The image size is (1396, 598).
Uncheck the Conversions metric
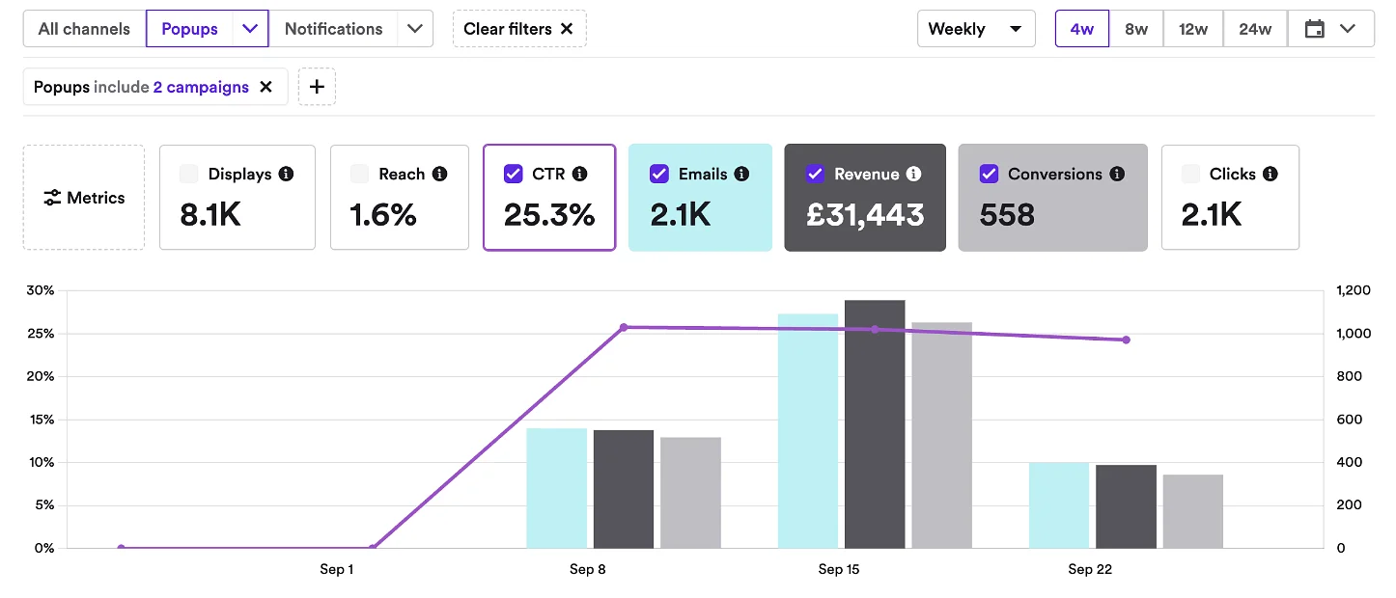(x=989, y=174)
